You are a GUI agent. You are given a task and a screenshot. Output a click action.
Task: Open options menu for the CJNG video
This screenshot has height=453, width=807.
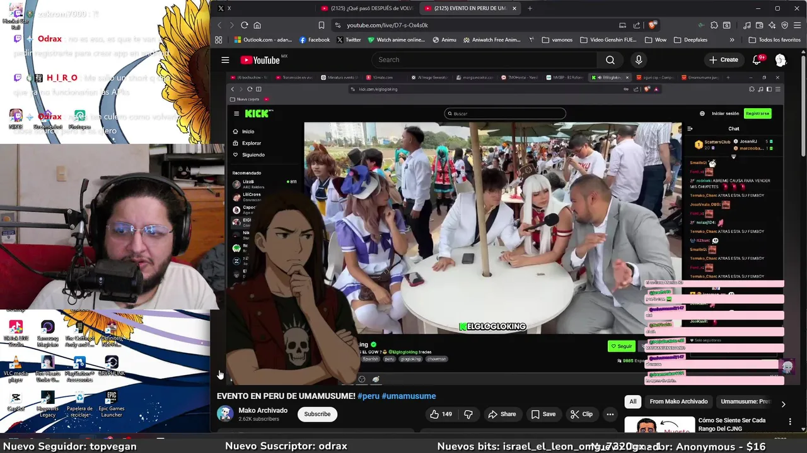point(790,422)
